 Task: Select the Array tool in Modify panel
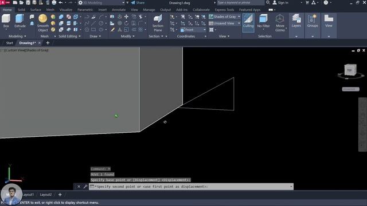pyautogui.click(x=140, y=30)
